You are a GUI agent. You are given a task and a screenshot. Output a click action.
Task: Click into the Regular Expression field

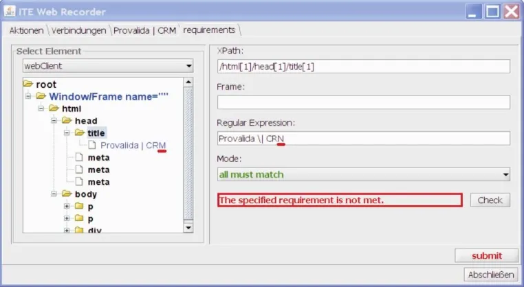tap(364, 138)
